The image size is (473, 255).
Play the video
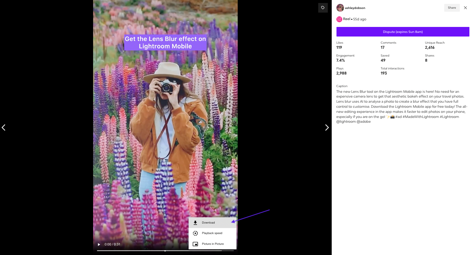click(99, 245)
